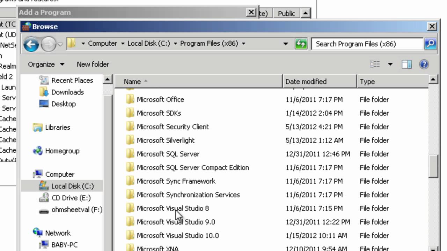Click the search magnifier icon

(430, 44)
